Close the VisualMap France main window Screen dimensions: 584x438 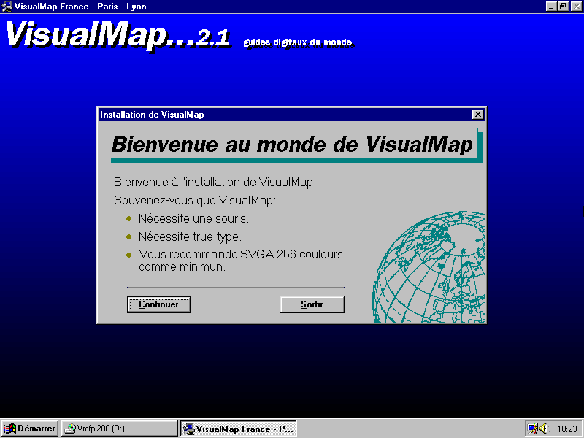(576, 7)
